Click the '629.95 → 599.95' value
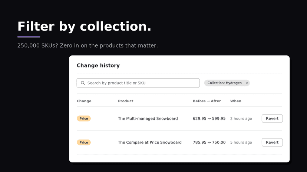The image size is (307, 172). [209, 118]
